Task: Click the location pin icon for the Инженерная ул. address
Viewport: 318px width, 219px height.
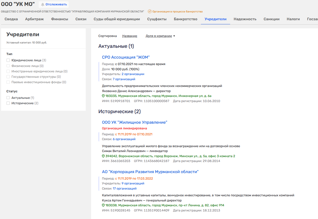Action: coord(103,96)
